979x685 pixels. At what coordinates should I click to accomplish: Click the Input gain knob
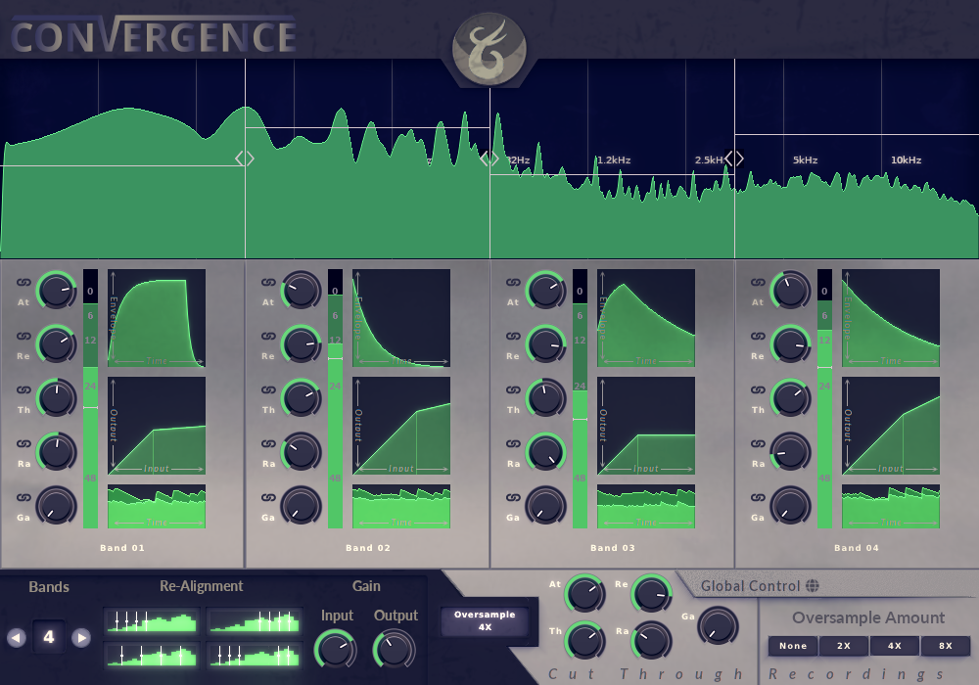[x=336, y=649]
